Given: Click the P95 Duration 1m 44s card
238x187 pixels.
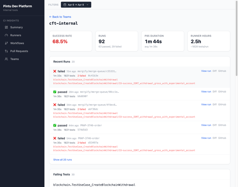Looking at the screenshot, I should pos(163,41).
